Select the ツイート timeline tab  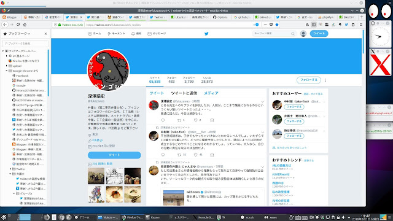157,93
